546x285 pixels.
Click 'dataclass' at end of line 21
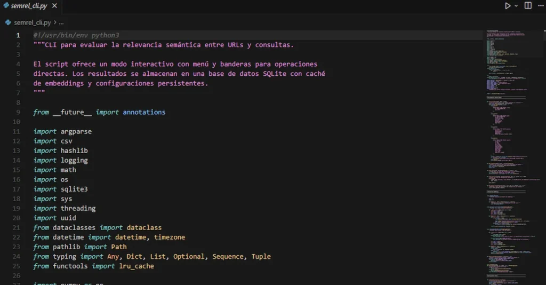point(144,227)
